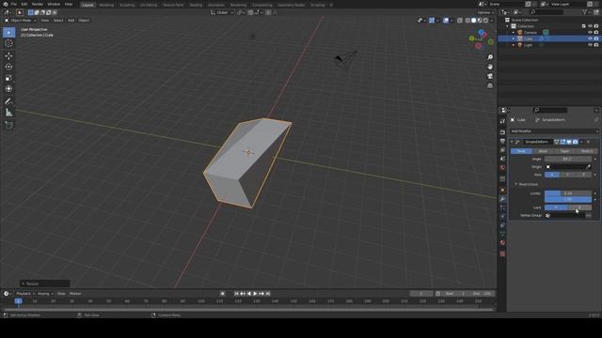Select the Measure tool
This screenshot has height=338, width=602.
point(8,113)
